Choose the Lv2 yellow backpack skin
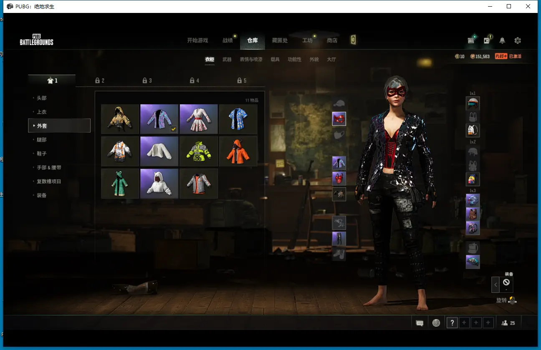The height and width of the screenshot is (350, 541). click(473, 179)
